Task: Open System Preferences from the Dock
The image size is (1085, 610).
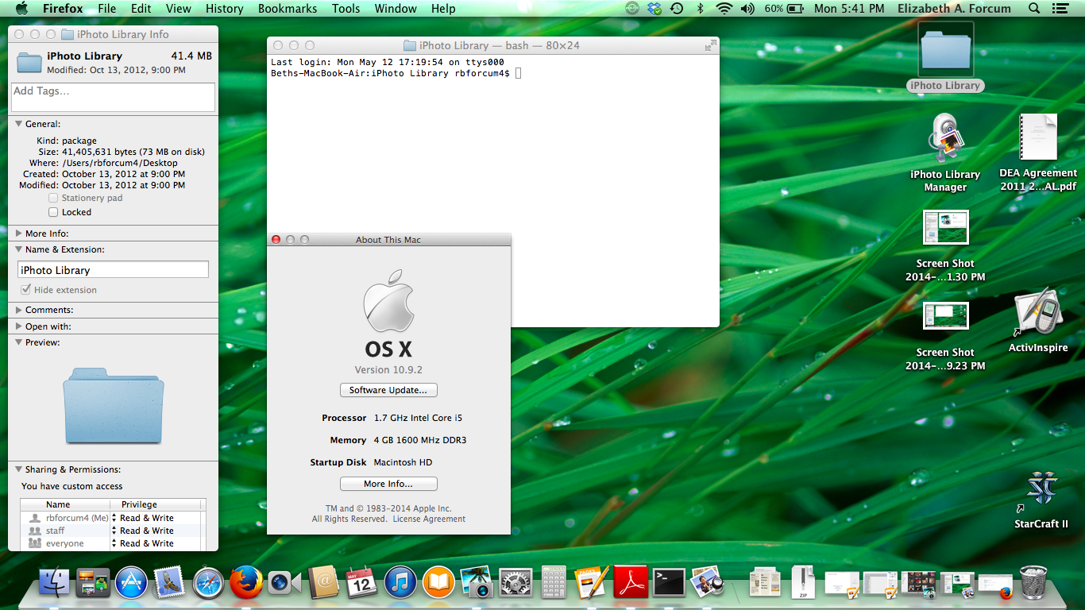Action: (515, 583)
